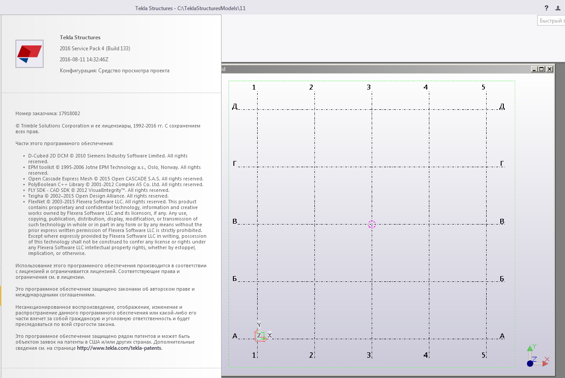Select left grid label А
Image resolution: width=565 pixels, height=378 pixels.
point(235,336)
